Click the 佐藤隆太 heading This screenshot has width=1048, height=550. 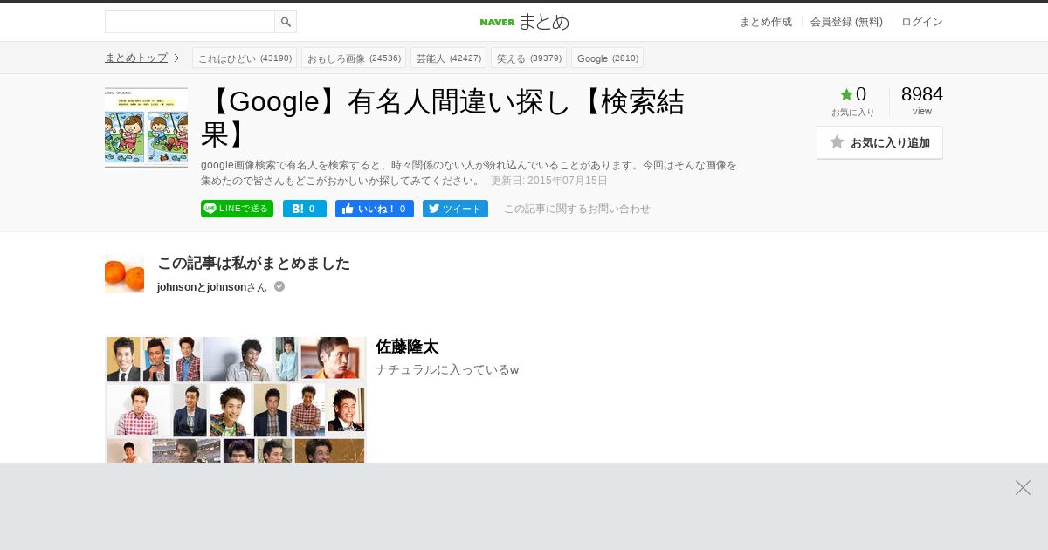tap(407, 347)
